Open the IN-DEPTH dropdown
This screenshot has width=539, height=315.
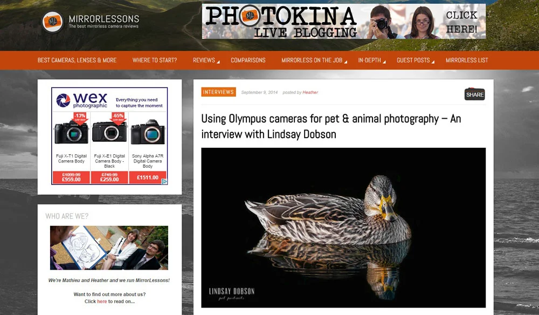pyautogui.click(x=369, y=60)
